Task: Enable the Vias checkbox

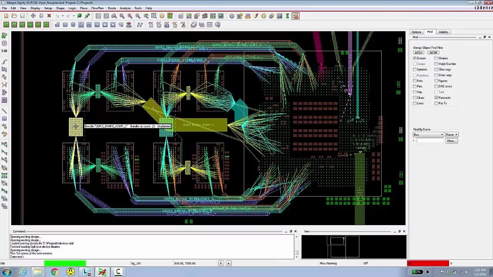Action: 415,92
